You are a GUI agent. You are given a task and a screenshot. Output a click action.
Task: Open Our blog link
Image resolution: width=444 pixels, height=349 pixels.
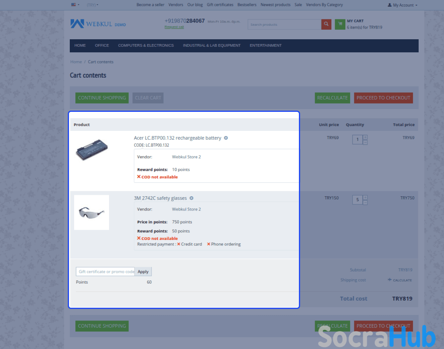195,5
